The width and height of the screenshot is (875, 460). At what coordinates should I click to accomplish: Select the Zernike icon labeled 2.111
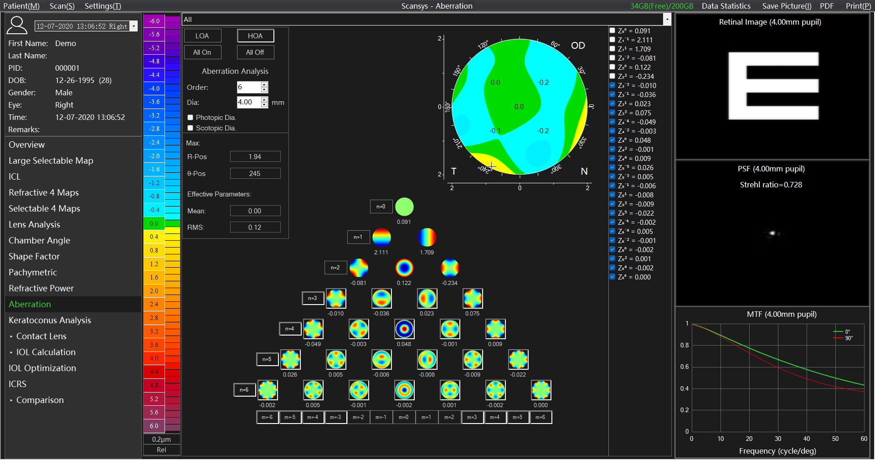[381, 237]
